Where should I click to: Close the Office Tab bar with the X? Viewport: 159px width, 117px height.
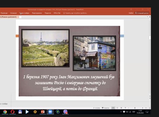tap(150, 17)
